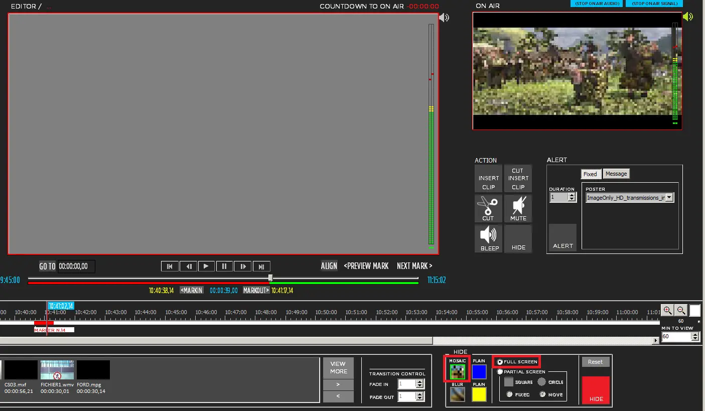
Task: Select the Mosaic hide effect
Action: [x=457, y=371]
